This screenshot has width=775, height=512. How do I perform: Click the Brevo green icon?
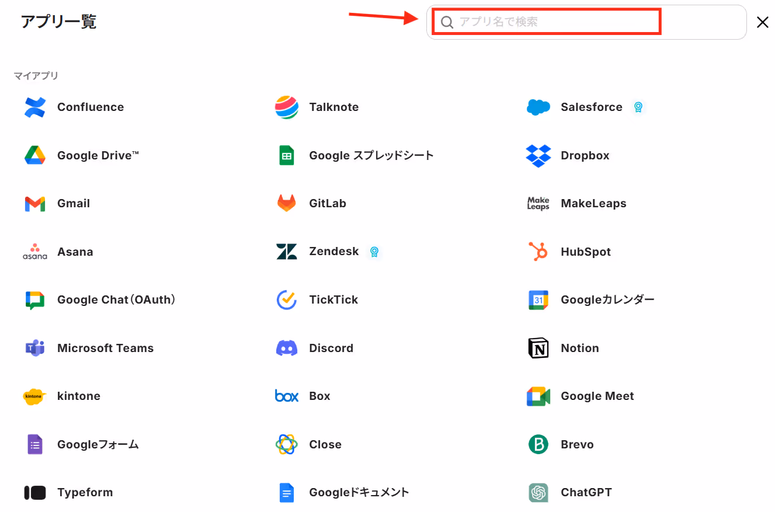point(538,444)
